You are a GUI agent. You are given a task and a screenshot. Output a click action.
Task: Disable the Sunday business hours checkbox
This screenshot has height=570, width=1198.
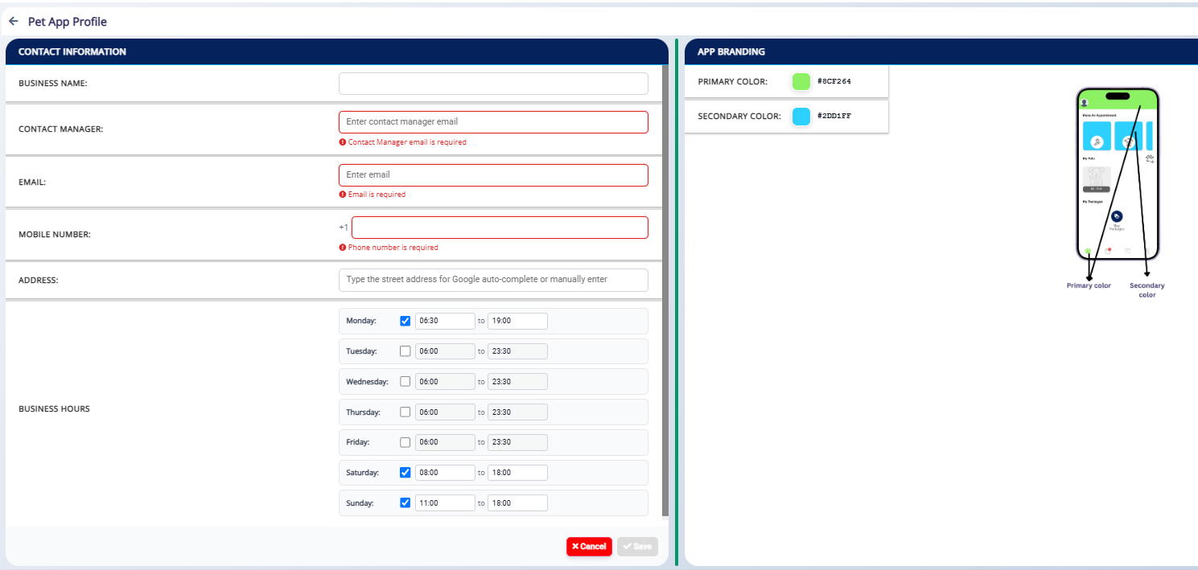(406, 503)
